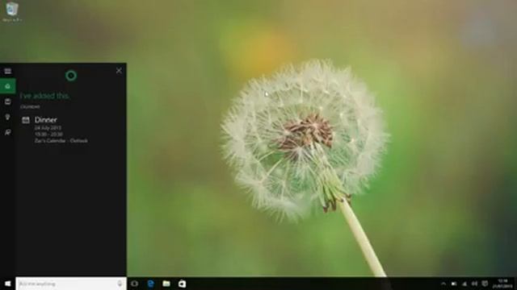Click the battery icon in system tray

(454, 284)
